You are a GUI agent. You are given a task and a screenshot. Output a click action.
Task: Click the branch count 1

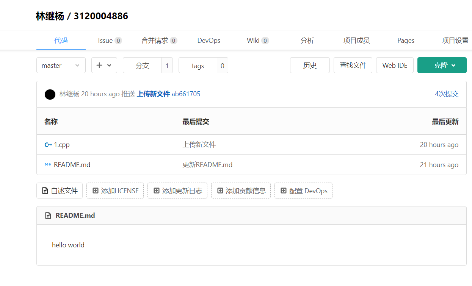point(167,65)
